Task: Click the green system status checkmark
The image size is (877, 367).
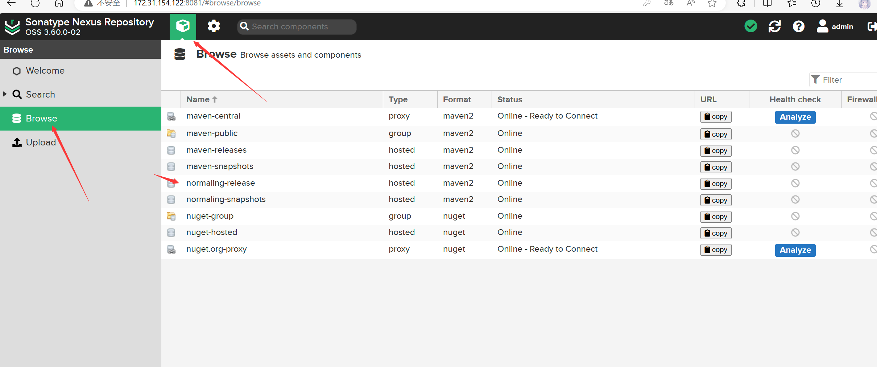Action: click(x=750, y=26)
